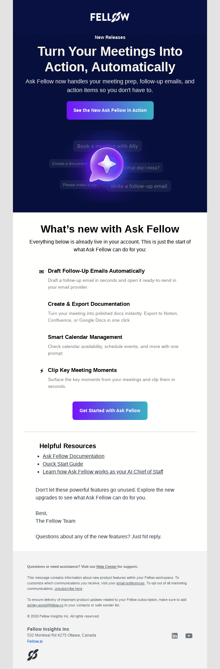Click the lightning icon beside Clip Key Meeting Moments
The image size is (220, 669).
pos(41,370)
